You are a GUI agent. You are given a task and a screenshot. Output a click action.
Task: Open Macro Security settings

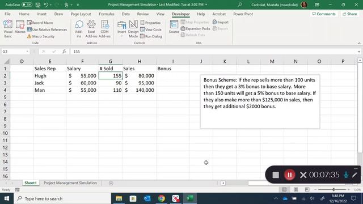(x=41, y=36)
